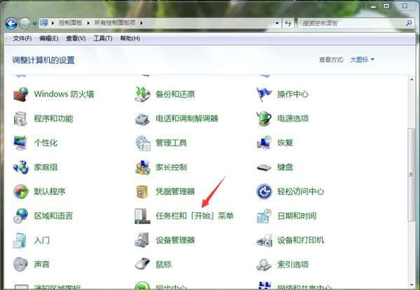Image resolution: width=420 pixels, height=290 pixels.
Task: Open the Windows 防火墙 link text
Action: coord(64,94)
